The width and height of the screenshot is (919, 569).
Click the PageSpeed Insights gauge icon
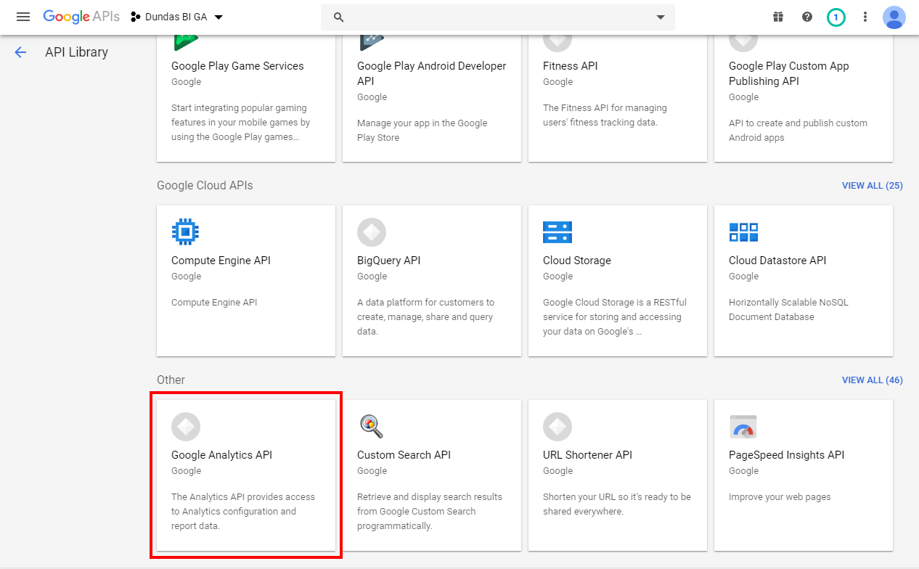743,427
